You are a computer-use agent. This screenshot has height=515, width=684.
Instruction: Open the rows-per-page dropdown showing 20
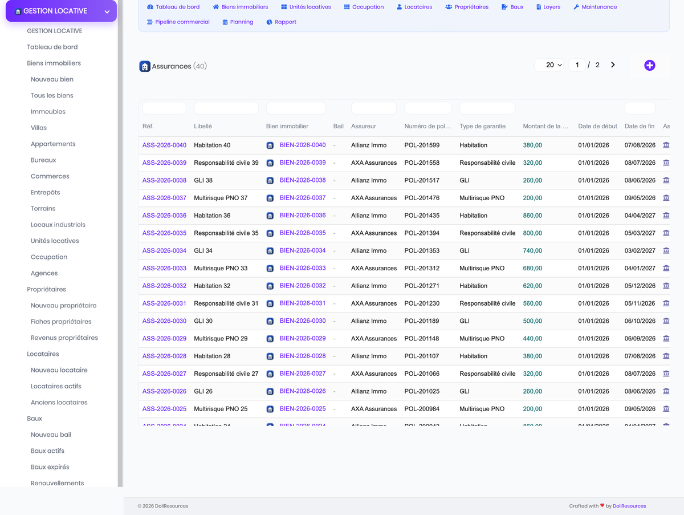coord(549,65)
